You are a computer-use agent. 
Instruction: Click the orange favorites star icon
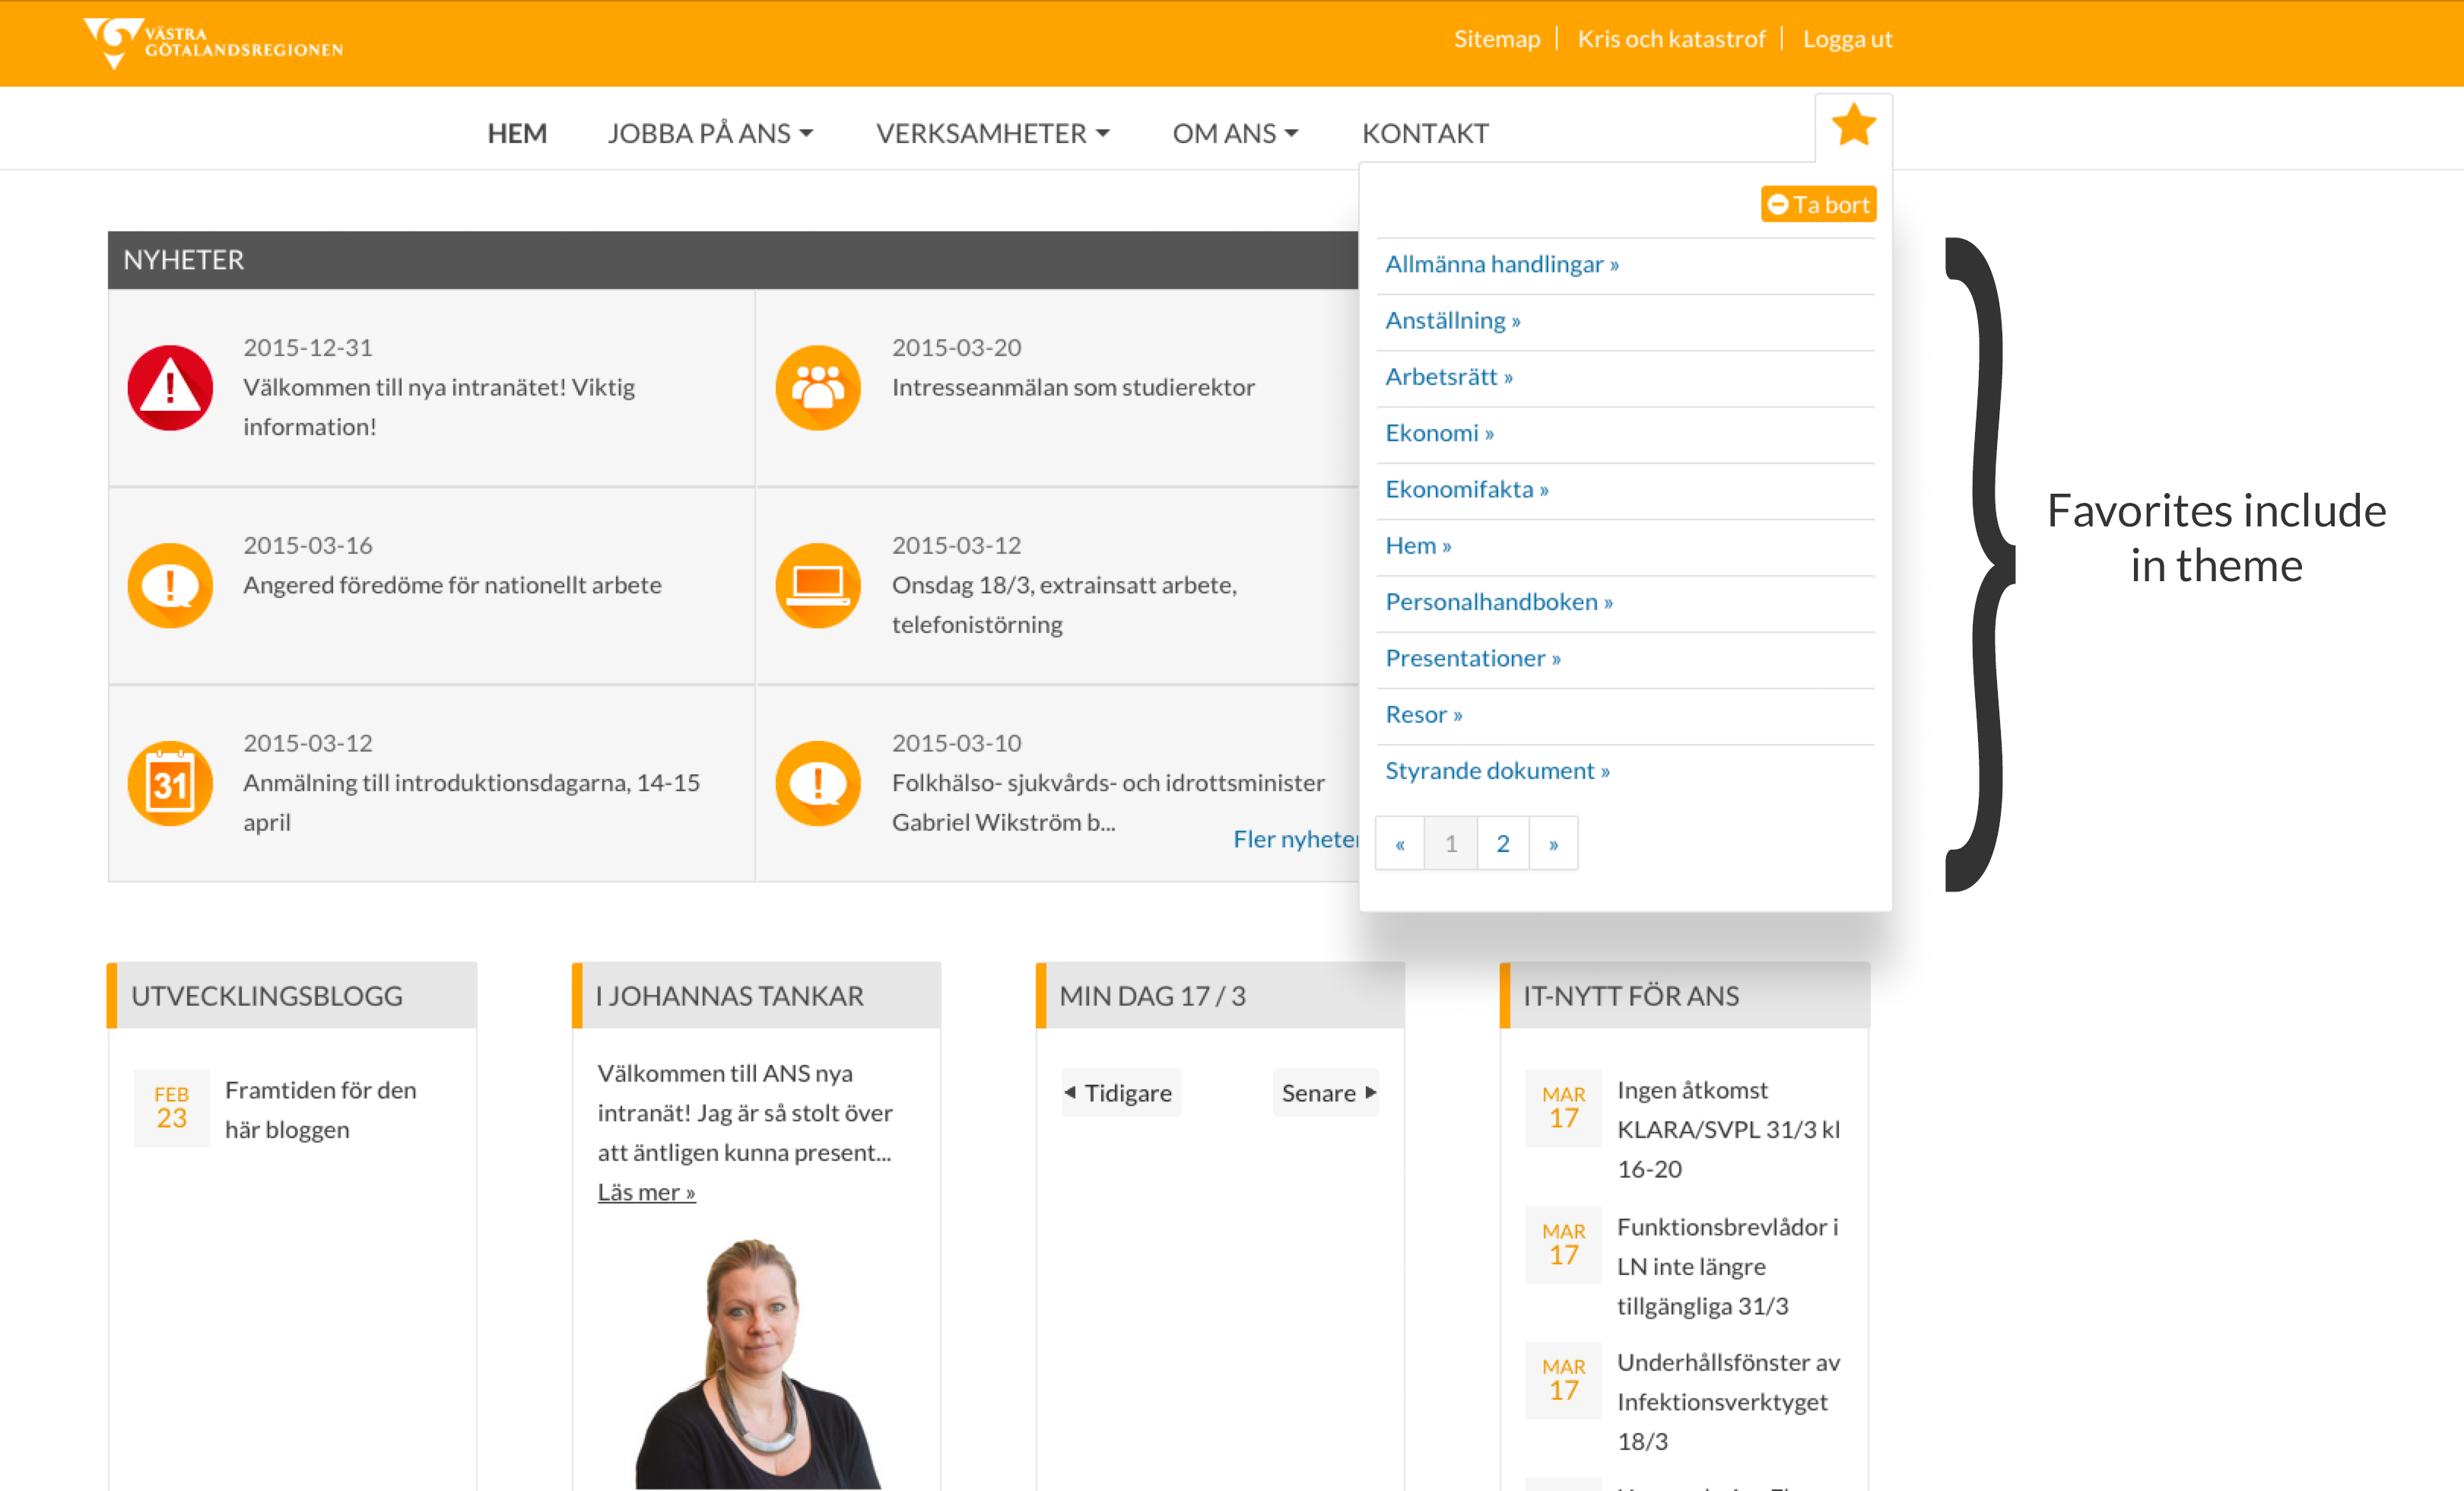click(1853, 126)
